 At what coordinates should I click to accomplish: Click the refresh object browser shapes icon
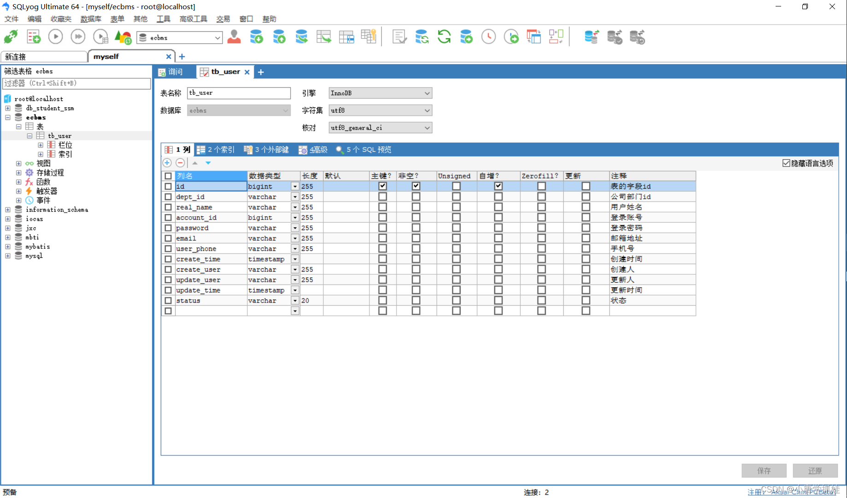pos(123,37)
